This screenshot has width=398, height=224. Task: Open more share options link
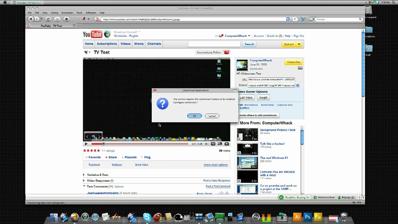[216, 165]
